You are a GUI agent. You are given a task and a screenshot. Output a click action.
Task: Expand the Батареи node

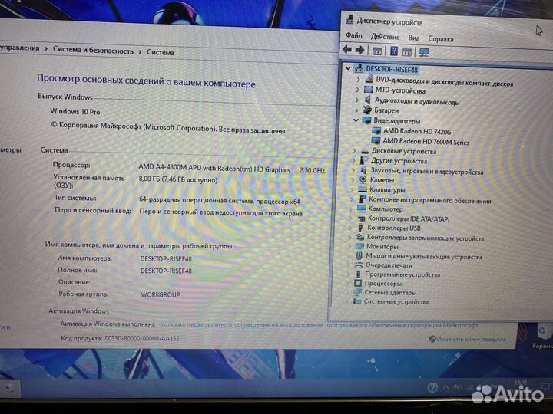tap(356, 110)
